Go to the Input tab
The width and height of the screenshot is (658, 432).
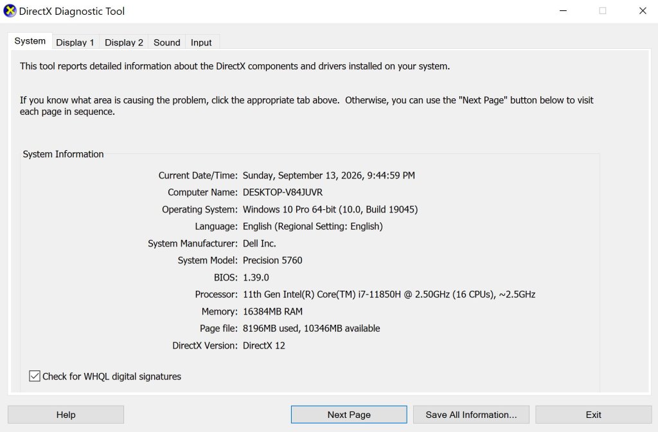point(201,42)
